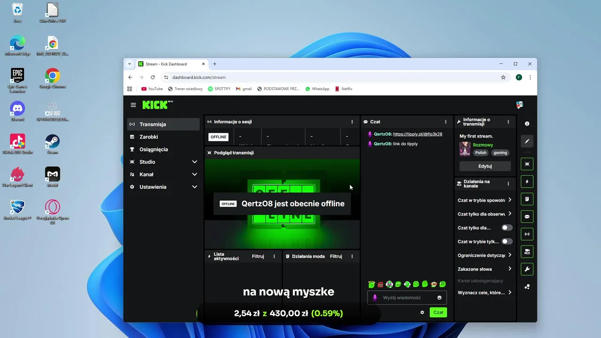Open the YouTube bookmark
Image resolution: width=601 pixels, height=338 pixels.
pos(152,89)
